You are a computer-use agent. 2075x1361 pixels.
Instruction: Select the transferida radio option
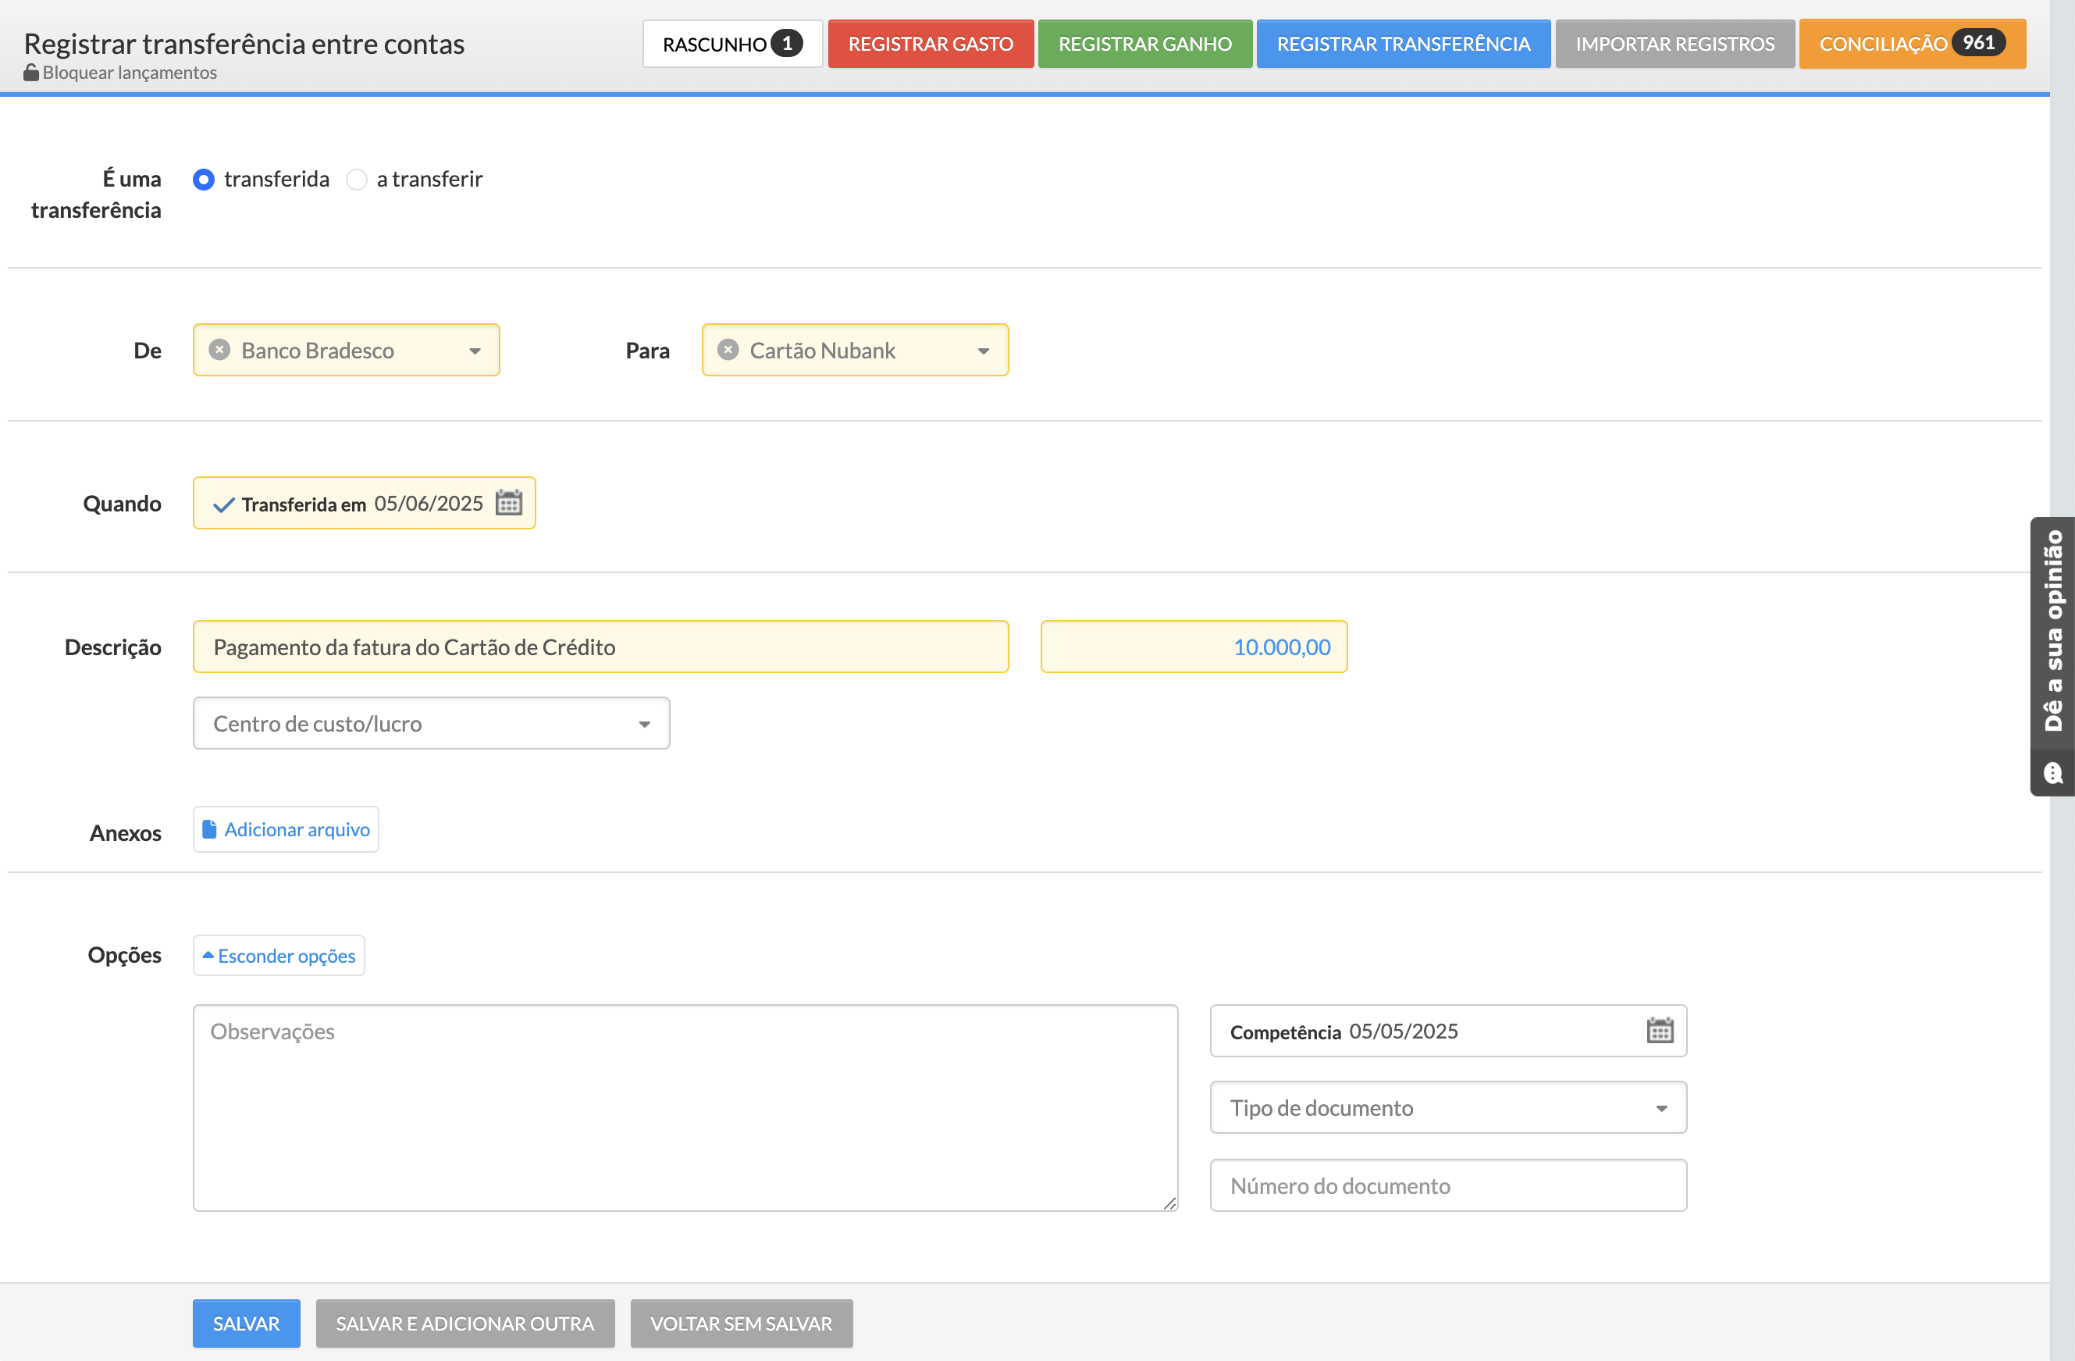(204, 180)
